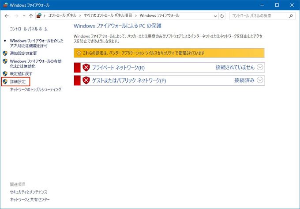The image size is (300, 209).
Task: Click red shield icon for プライベート ネットワーク
Action: (x=86, y=68)
